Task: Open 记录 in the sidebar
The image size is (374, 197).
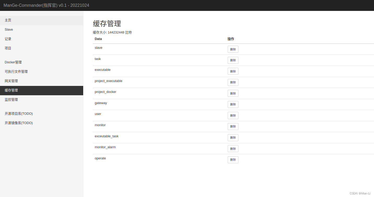Action: click(41, 39)
